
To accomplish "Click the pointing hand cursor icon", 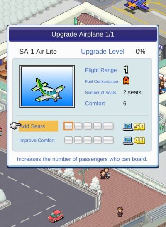I will coord(15,126).
